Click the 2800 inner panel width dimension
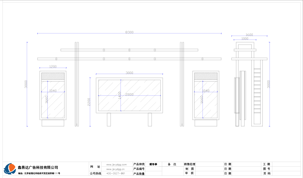303x178 pixels. 129,94
